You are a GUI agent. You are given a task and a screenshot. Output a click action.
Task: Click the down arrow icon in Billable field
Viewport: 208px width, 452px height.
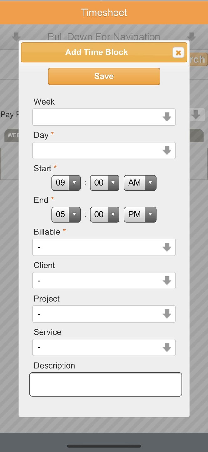point(167,247)
